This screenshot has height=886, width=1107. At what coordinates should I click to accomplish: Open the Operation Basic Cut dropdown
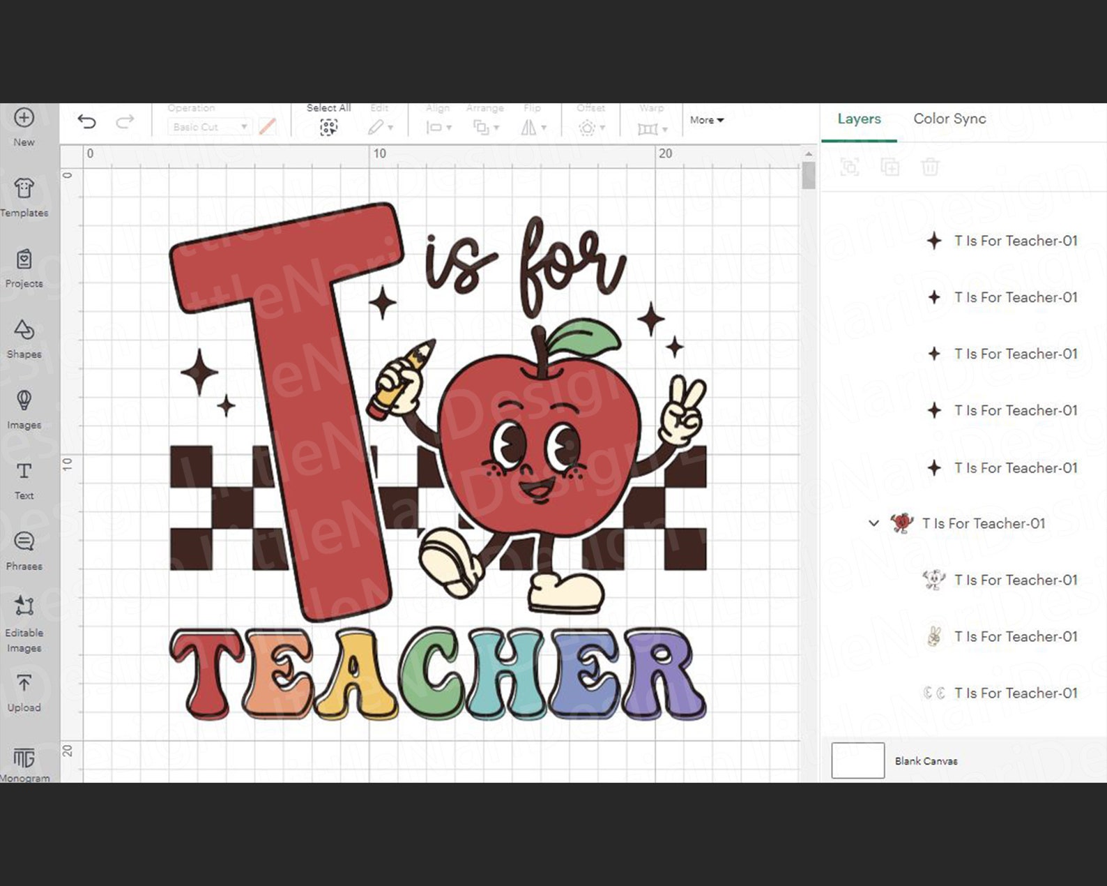point(209,127)
